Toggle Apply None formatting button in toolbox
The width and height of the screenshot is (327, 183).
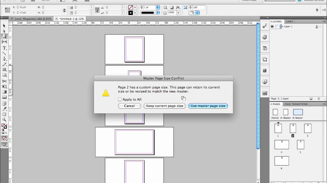4,139
